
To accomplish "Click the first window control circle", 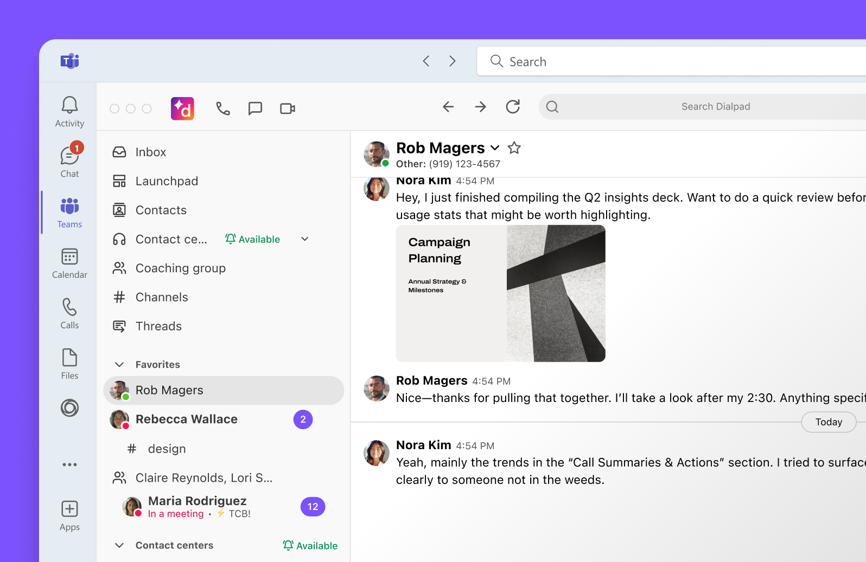I will (x=114, y=108).
